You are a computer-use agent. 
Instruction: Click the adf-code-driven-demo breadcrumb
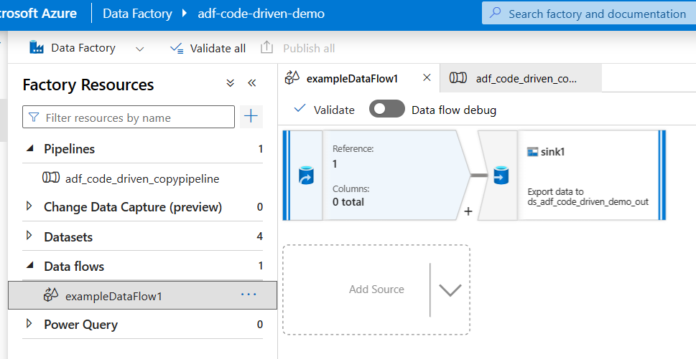click(261, 14)
